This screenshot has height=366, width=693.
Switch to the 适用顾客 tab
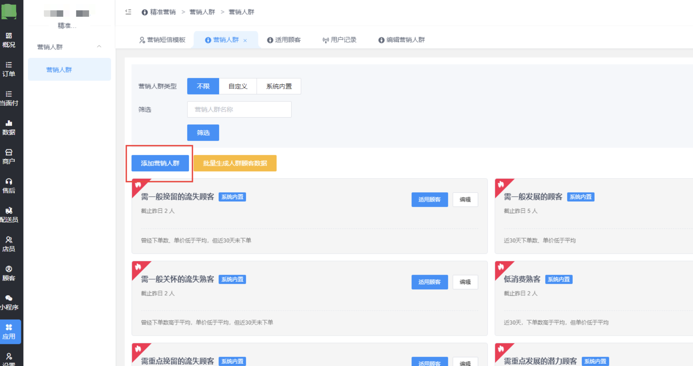[x=284, y=40]
